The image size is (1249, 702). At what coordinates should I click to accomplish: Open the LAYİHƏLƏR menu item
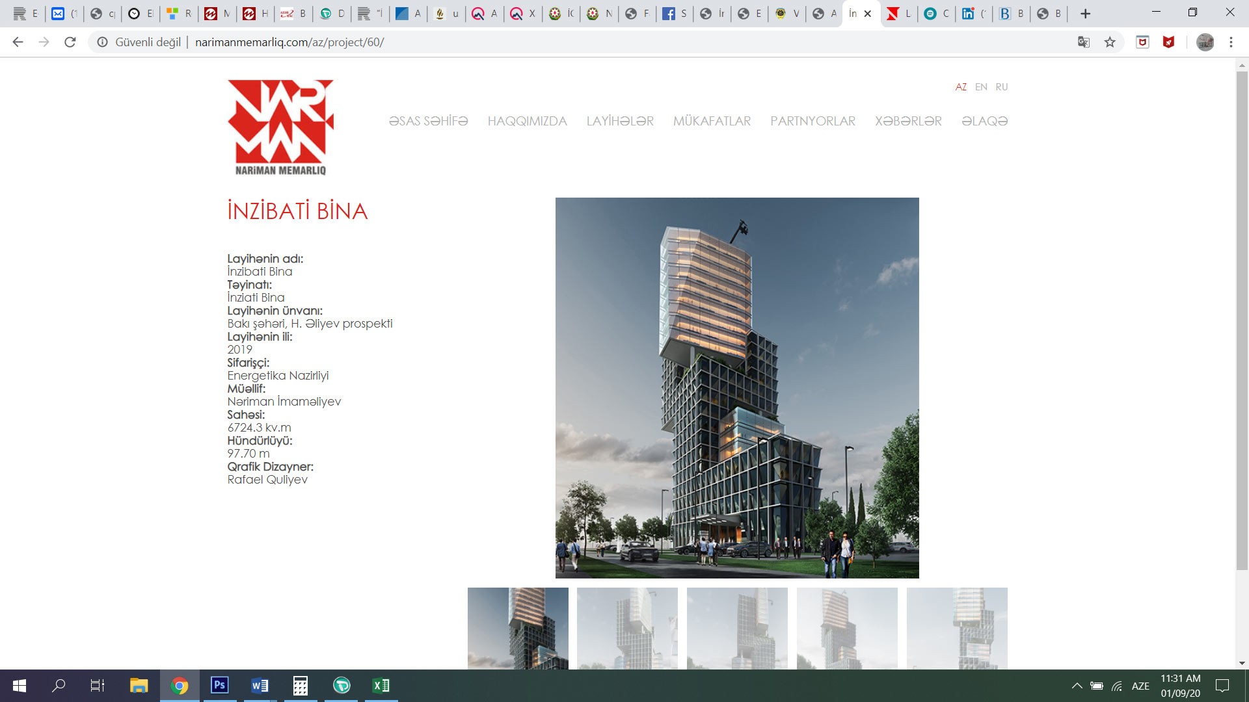(620, 121)
